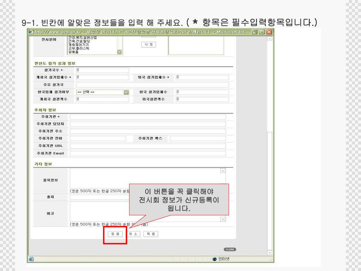Click the 주최기관 팩스 input field

coord(198,138)
